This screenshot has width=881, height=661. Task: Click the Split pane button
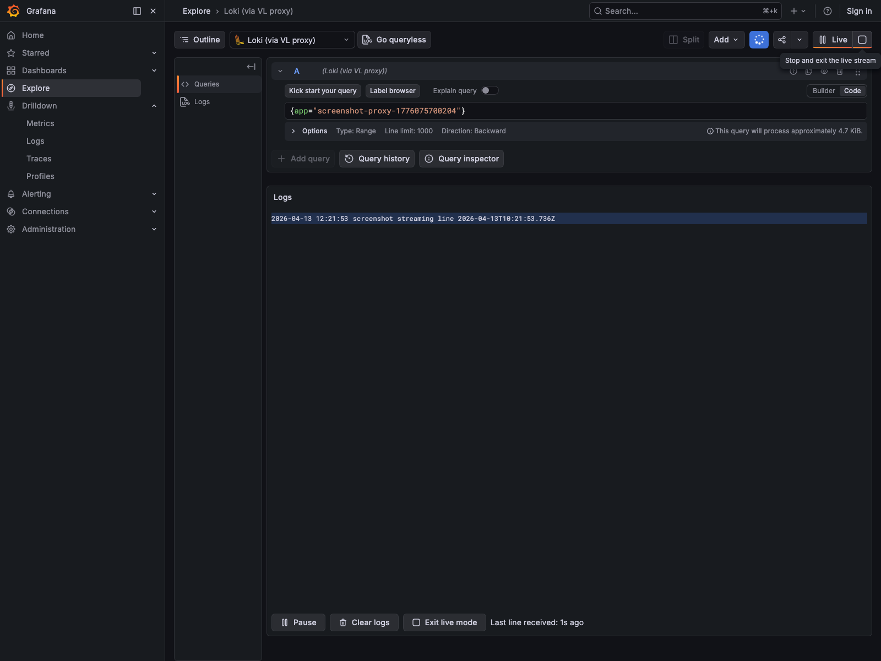684,40
